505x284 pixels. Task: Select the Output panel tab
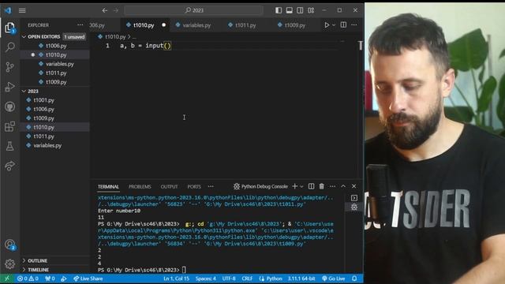coord(169,187)
